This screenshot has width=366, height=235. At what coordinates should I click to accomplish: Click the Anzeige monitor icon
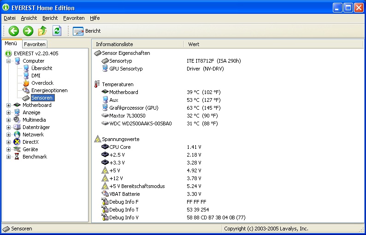[17, 112]
